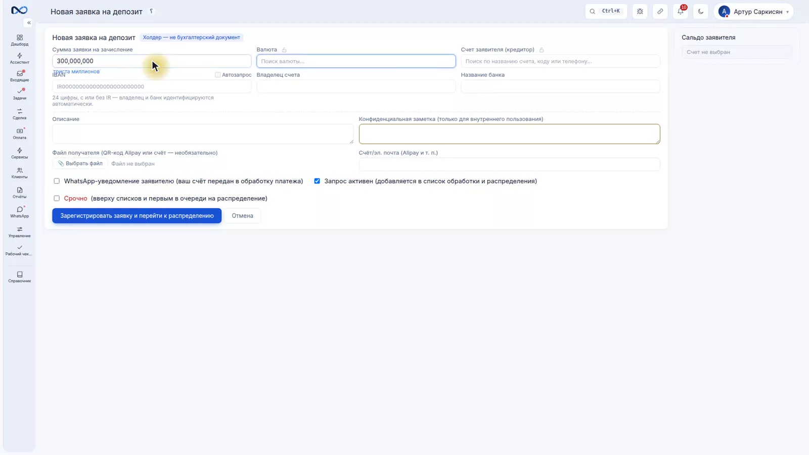Open Отчёты in the sidebar
This screenshot has width=809, height=455.
click(20, 193)
